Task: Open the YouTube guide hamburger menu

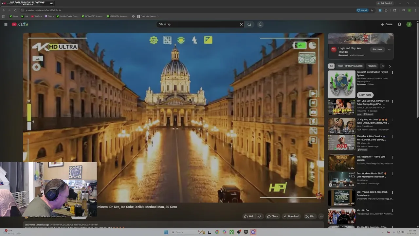Action: pos(6,24)
